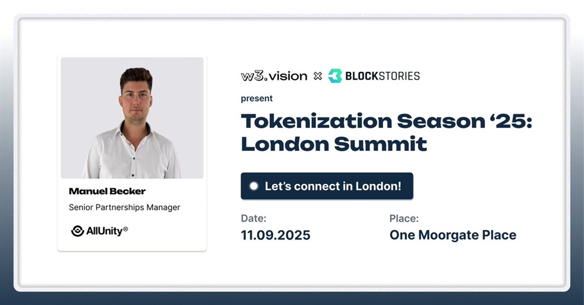This screenshot has height=305, width=584.
Task: Click the "present" caption under the logos
Action: pos(256,98)
